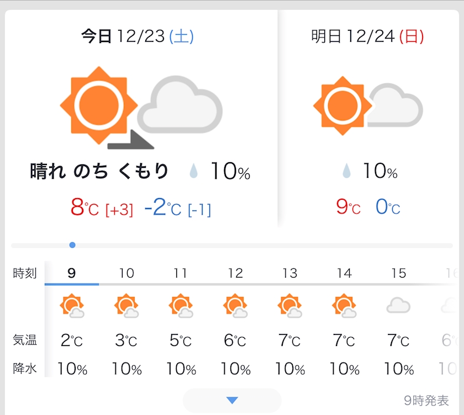
Task: Expand the hourly forecast with down arrow
Action: 232,400
